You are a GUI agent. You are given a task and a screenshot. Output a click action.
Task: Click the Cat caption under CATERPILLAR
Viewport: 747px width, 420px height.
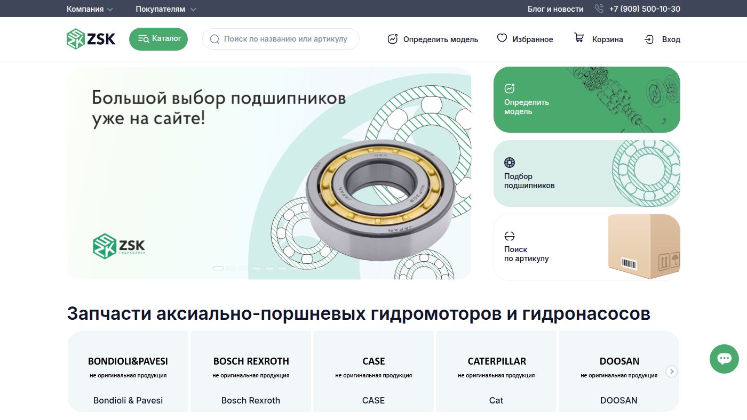496,400
